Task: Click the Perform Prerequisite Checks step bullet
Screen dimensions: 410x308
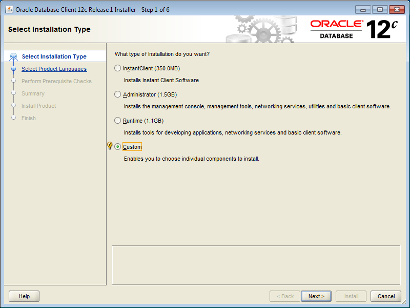Action: (14, 81)
